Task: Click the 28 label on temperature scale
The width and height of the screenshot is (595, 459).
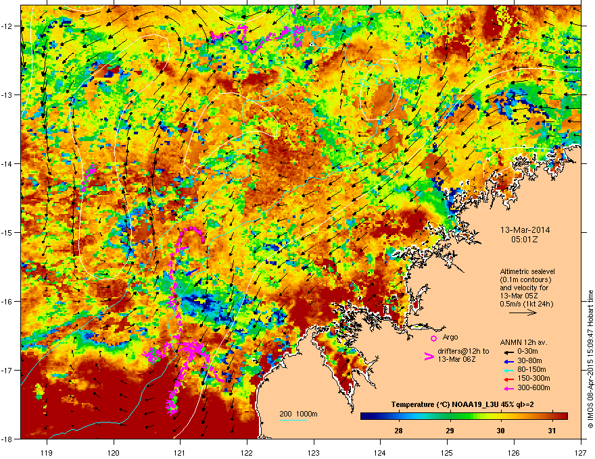Action: (x=398, y=431)
